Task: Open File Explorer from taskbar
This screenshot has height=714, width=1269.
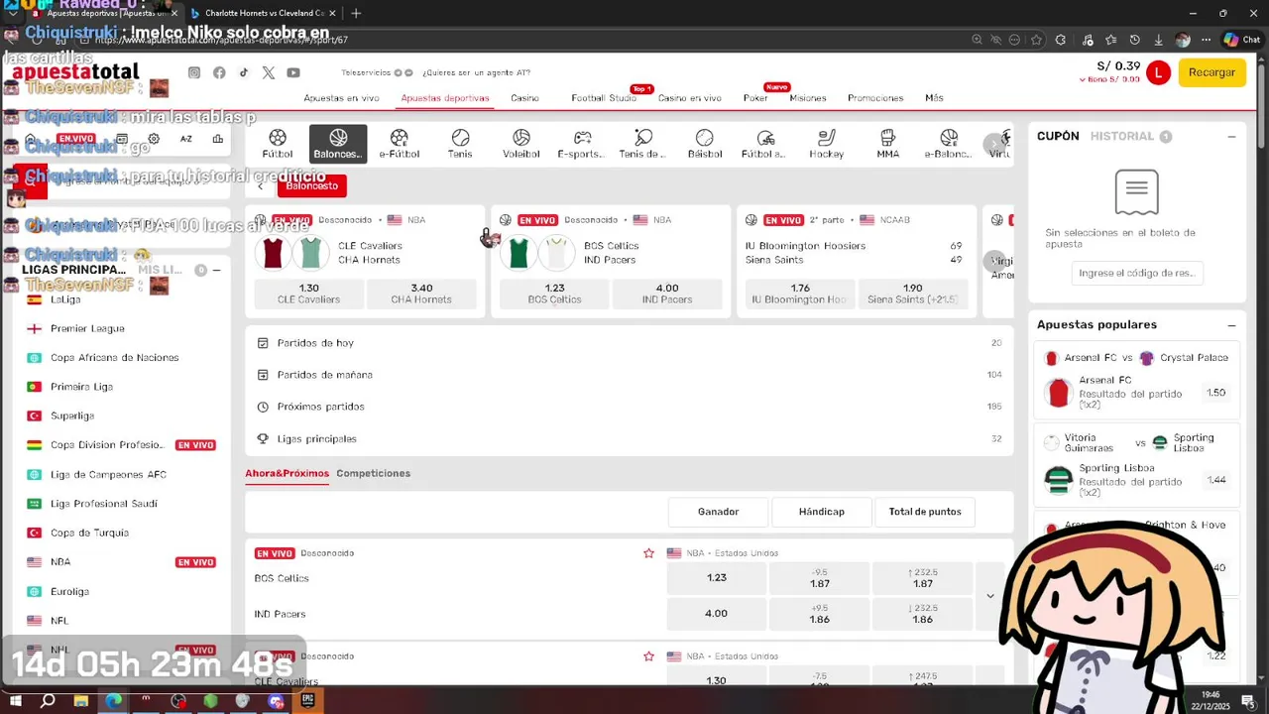Action: 81,701
